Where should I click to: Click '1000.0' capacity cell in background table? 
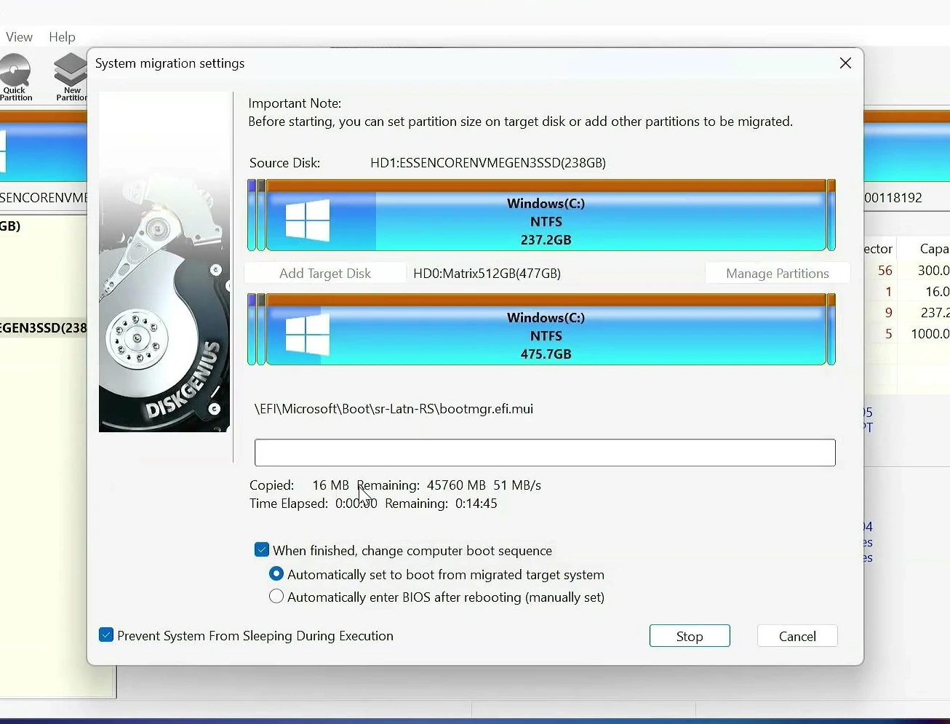[x=930, y=334]
